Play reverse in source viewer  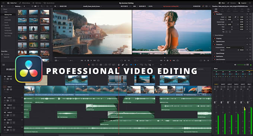pos(85,61)
